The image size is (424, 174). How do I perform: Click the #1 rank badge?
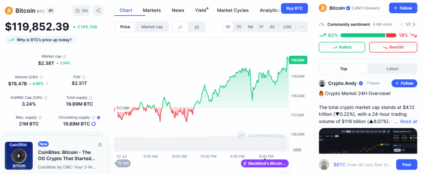pos(50,11)
